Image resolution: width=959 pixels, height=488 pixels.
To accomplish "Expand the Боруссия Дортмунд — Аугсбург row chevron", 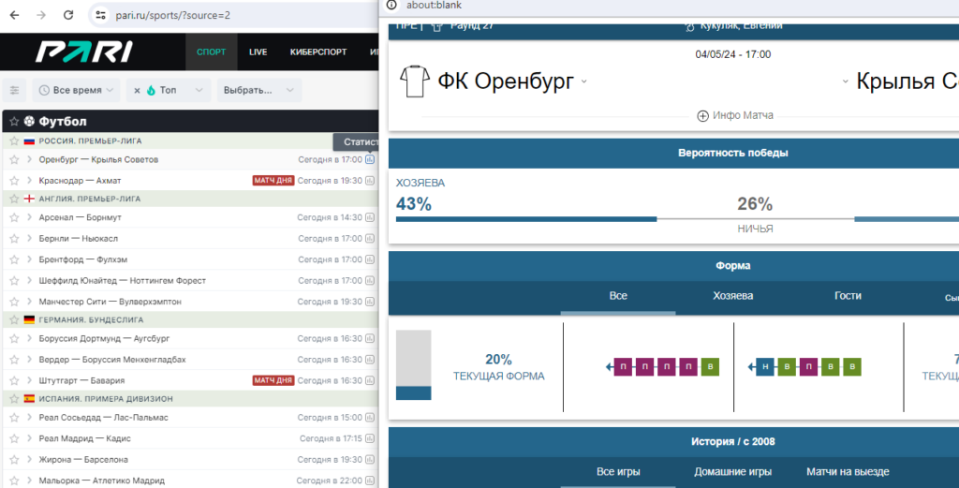I will coord(29,338).
